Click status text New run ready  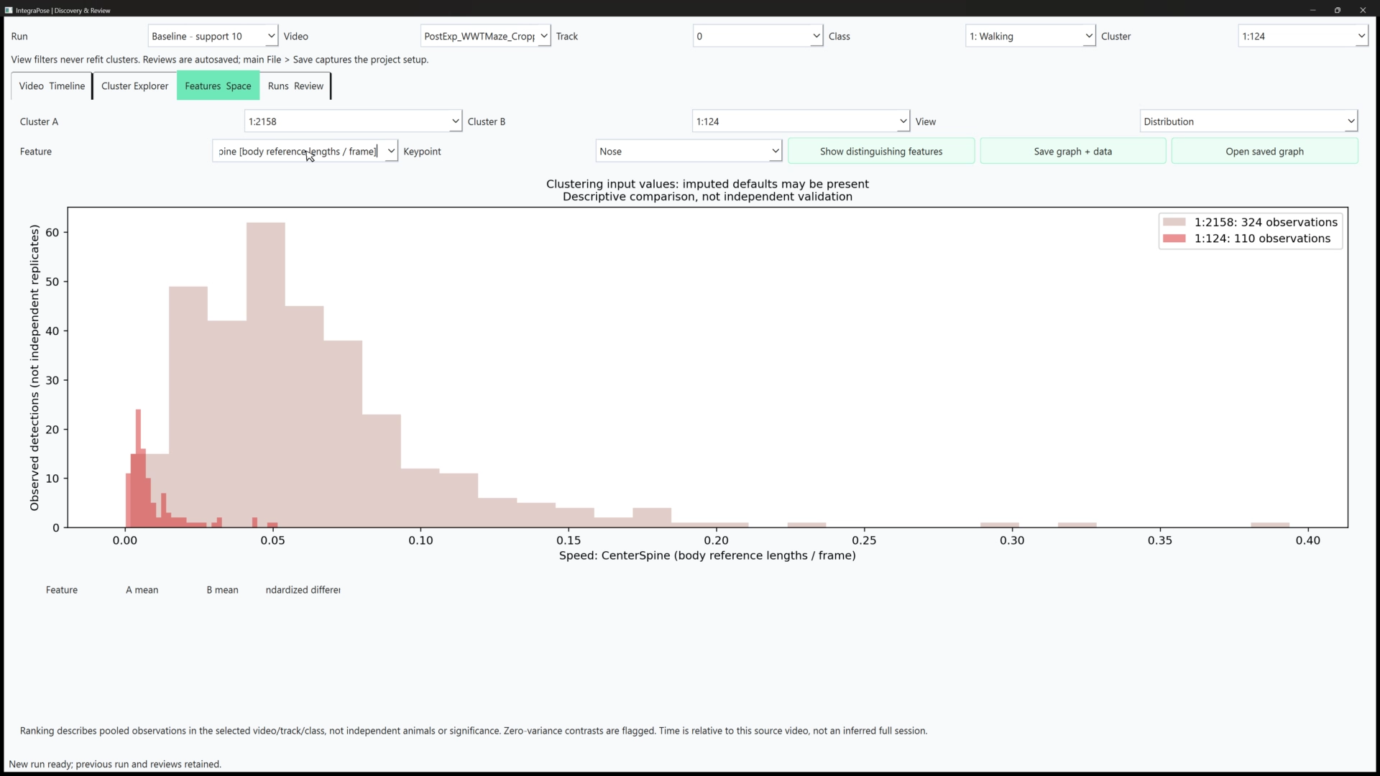click(x=115, y=764)
